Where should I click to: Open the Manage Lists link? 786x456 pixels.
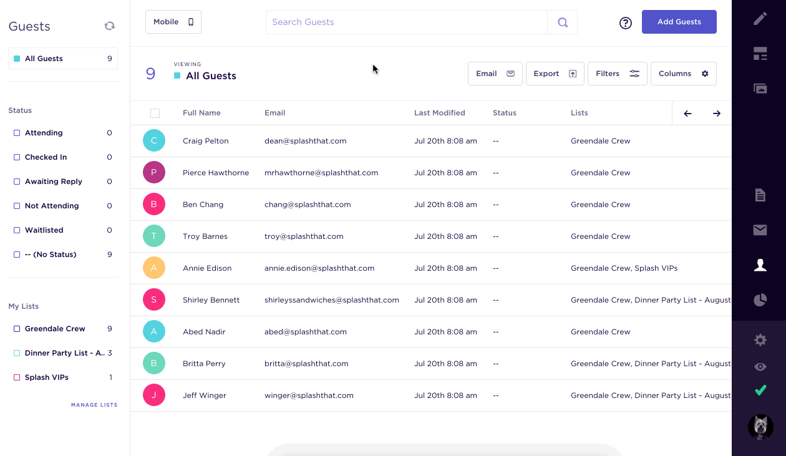(94, 405)
